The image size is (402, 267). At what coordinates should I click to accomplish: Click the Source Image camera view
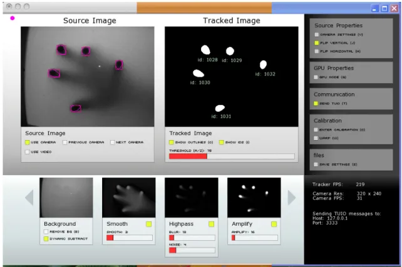tap(88, 76)
